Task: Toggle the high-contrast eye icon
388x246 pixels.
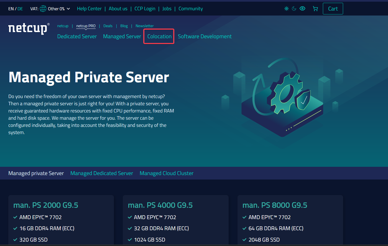Action: [302, 9]
